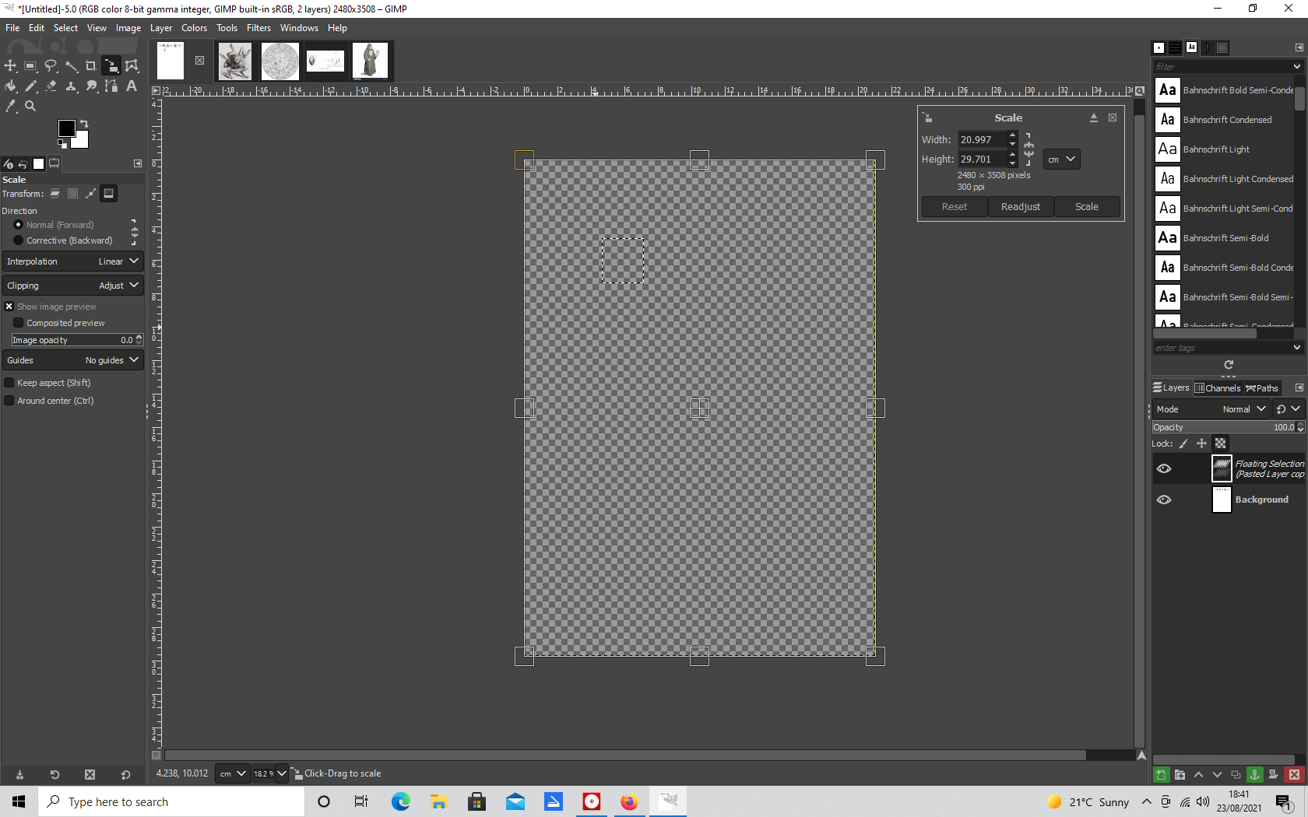Hide the Floating Selection layer
The image size is (1308, 817).
coord(1164,468)
